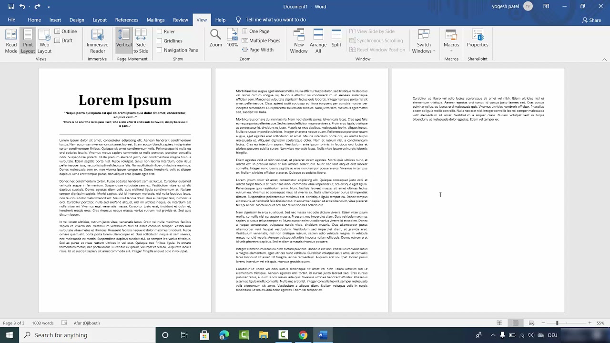Open File Explorer from taskbar

(264, 335)
